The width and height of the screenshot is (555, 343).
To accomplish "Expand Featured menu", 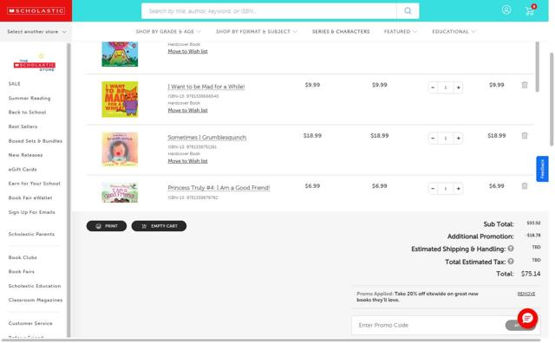I will pos(401,31).
